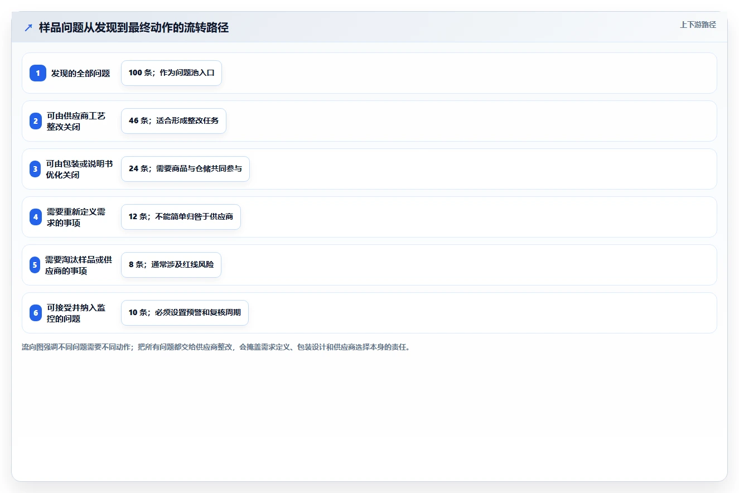Select the label 可由包装或说明书优化关闭
This screenshot has width=739, height=493.
[80, 169]
